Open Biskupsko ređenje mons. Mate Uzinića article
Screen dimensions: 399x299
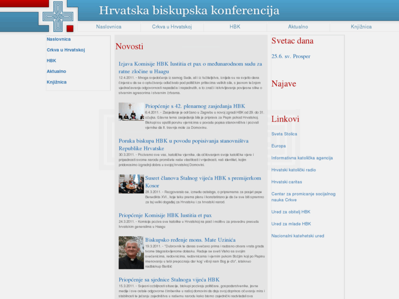click(190, 240)
